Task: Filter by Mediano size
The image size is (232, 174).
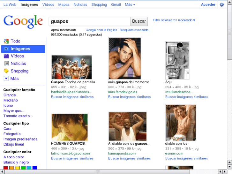Action: point(11,100)
